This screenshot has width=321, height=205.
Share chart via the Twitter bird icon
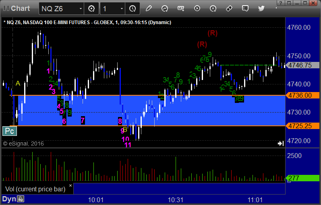tap(261, 8)
